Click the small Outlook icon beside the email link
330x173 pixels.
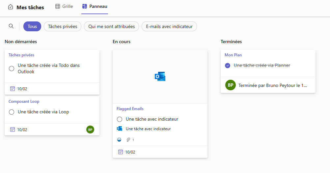coord(120,129)
